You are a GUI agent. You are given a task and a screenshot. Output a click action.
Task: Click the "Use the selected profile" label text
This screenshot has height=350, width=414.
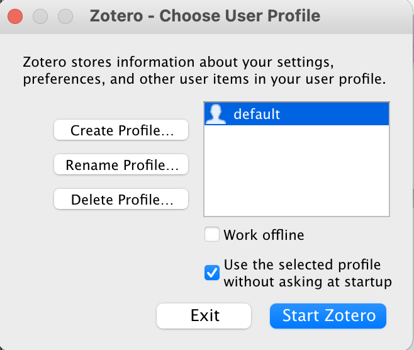[x=302, y=264]
